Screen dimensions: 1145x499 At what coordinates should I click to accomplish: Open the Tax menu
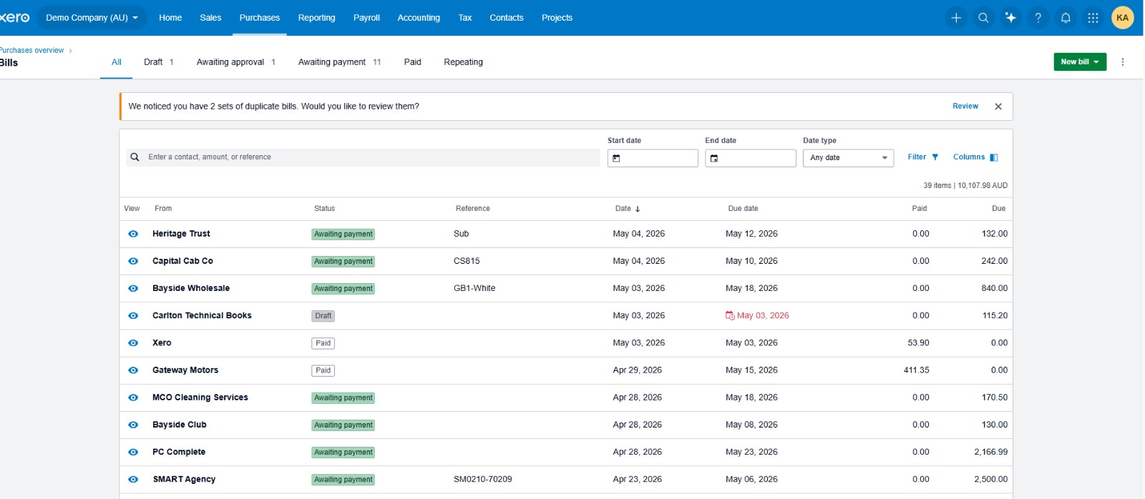pos(465,18)
